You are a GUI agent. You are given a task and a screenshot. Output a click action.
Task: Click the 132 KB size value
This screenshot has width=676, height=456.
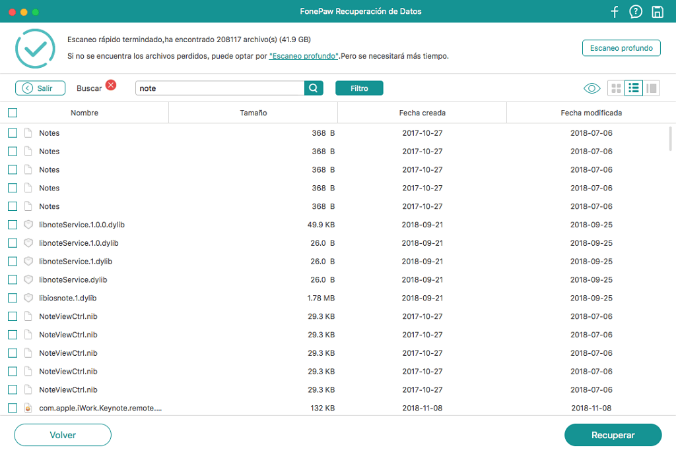(322, 408)
